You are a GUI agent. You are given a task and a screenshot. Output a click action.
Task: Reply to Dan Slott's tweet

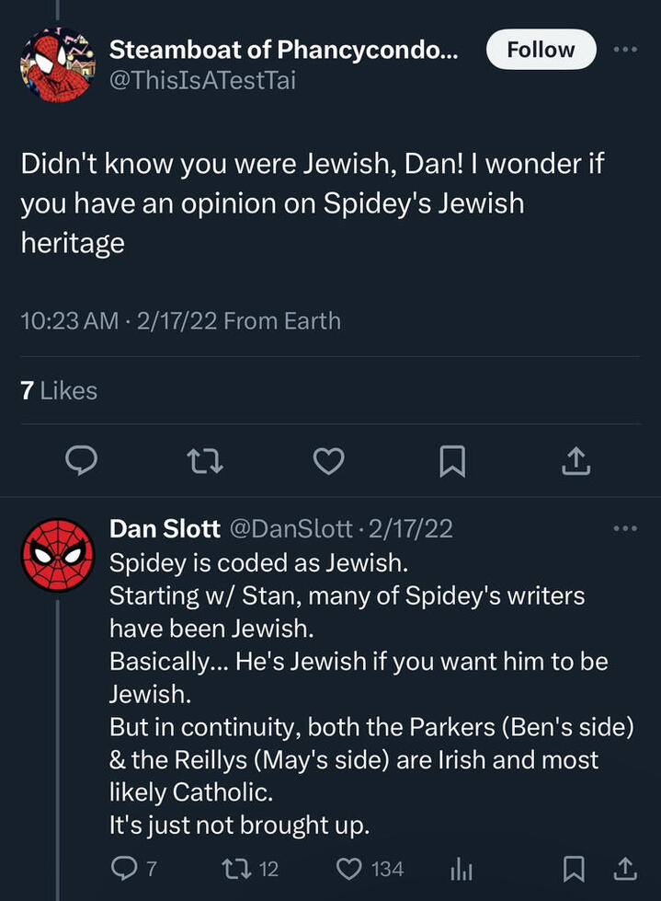point(123,868)
